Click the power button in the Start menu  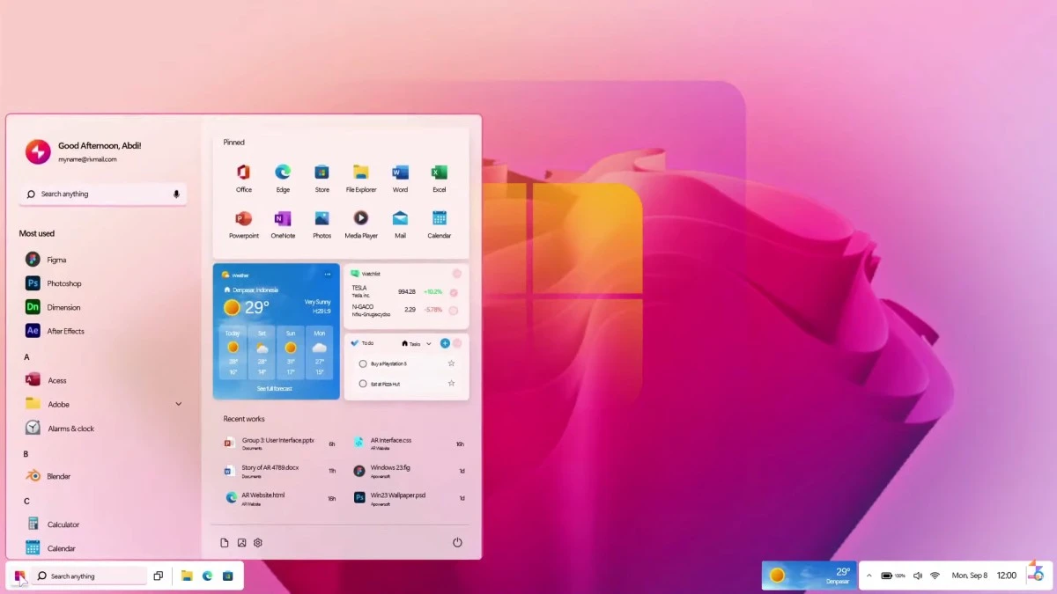459,542
